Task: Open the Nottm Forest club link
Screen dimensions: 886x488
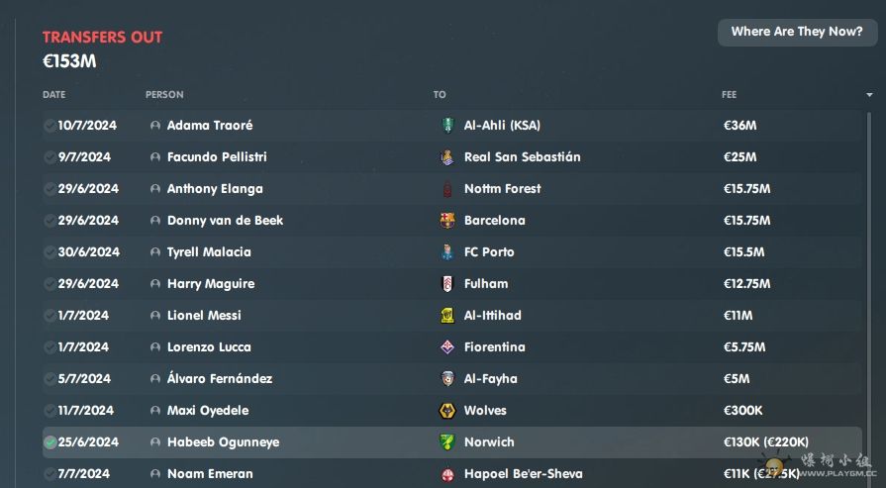Action: pyautogui.click(x=502, y=189)
